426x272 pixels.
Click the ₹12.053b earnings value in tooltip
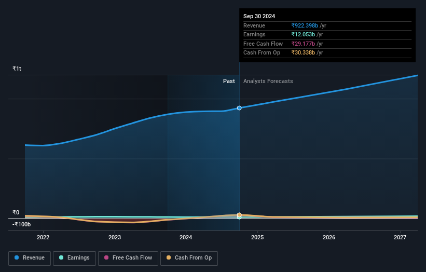pos(303,34)
